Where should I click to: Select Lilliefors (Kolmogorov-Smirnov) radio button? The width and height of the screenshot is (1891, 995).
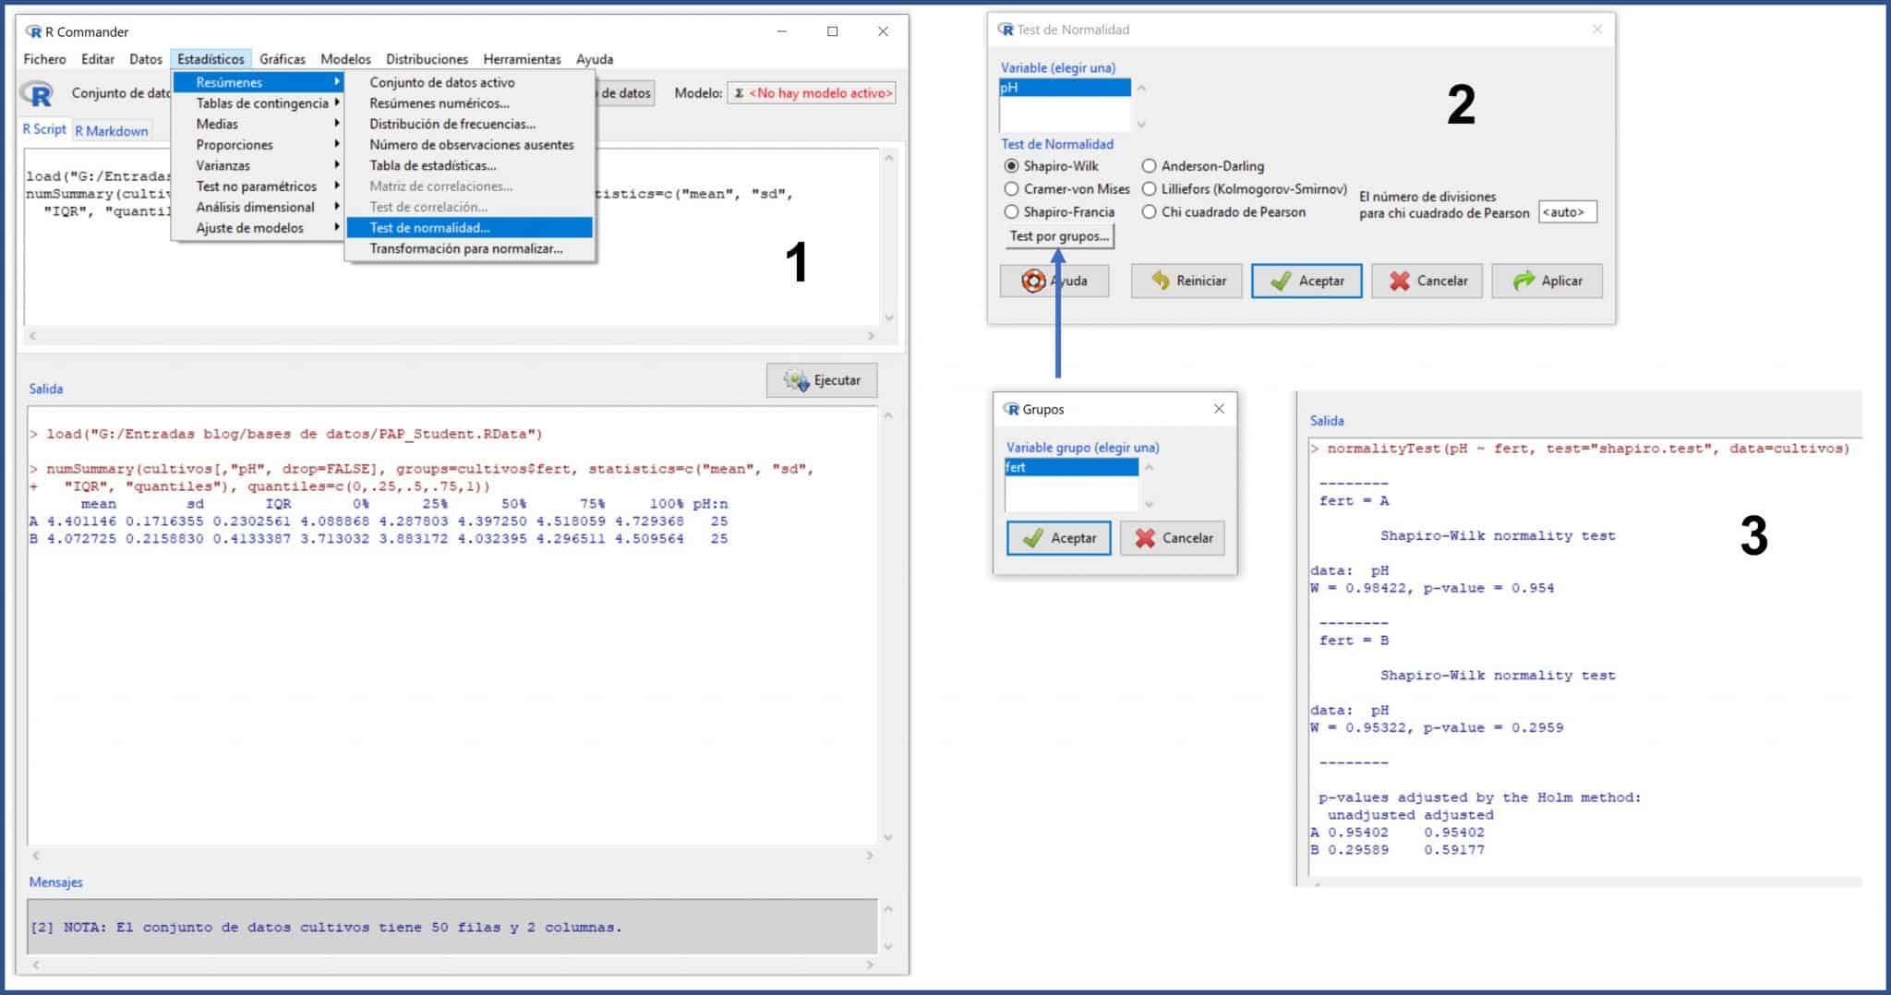tap(1149, 189)
